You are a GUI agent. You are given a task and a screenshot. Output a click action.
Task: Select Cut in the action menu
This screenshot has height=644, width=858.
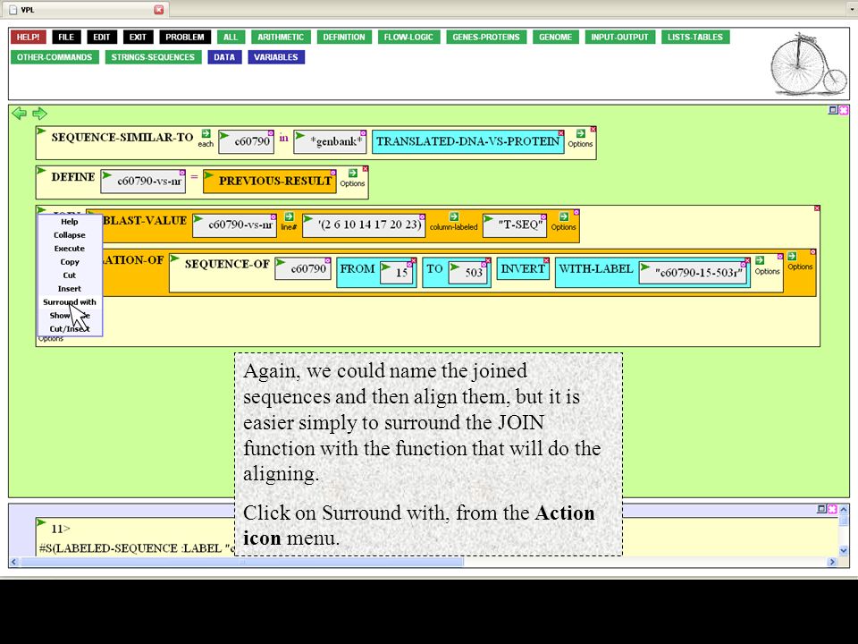click(70, 275)
